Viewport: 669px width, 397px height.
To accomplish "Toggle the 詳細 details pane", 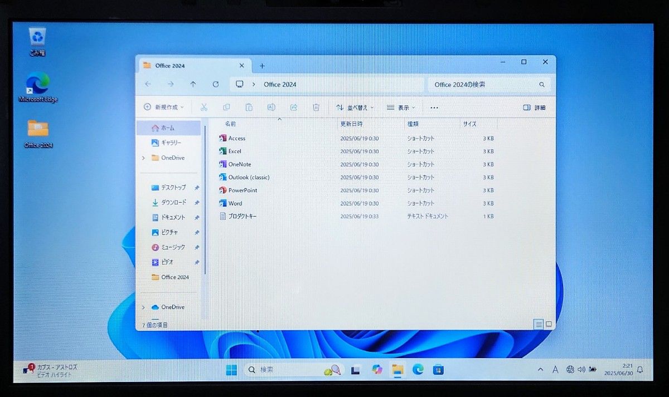I will click(x=535, y=107).
